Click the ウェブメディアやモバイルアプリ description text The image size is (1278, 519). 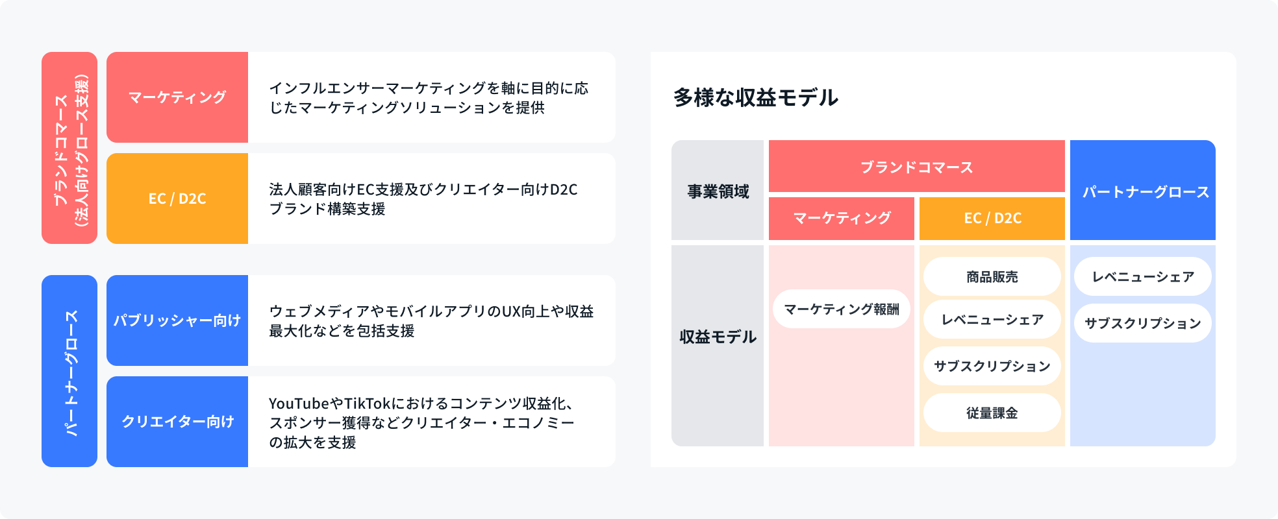(431, 320)
